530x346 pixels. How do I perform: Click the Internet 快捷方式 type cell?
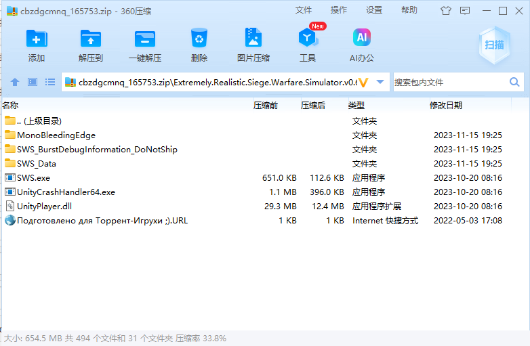tap(385, 221)
